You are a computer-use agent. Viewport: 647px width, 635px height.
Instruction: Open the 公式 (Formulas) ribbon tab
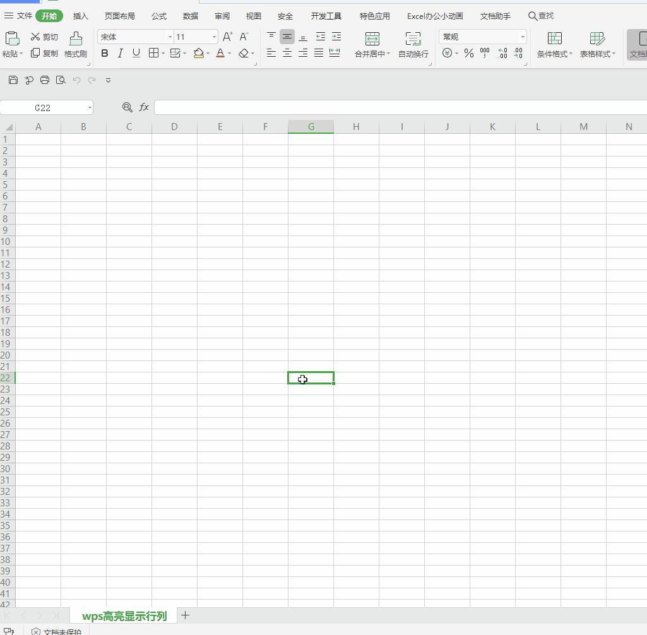click(x=159, y=16)
